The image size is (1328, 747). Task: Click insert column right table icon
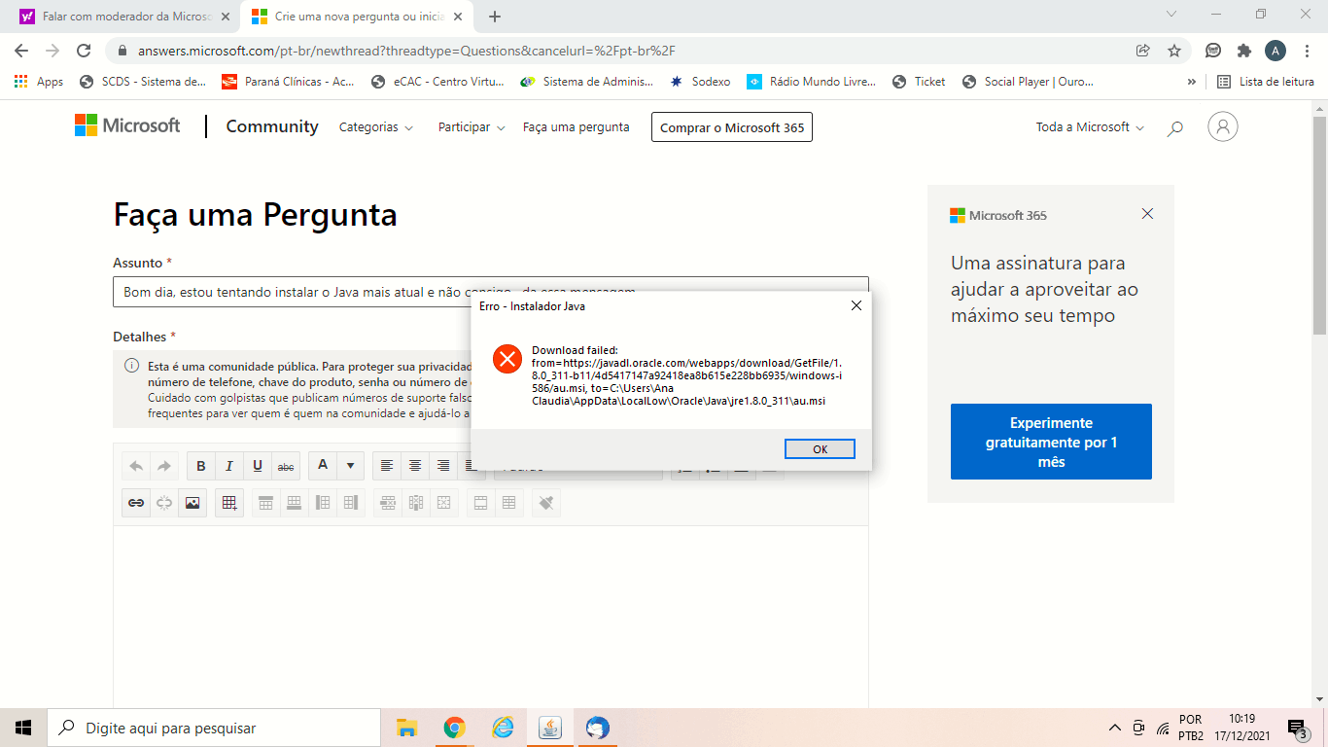pyautogui.click(x=351, y=503)
